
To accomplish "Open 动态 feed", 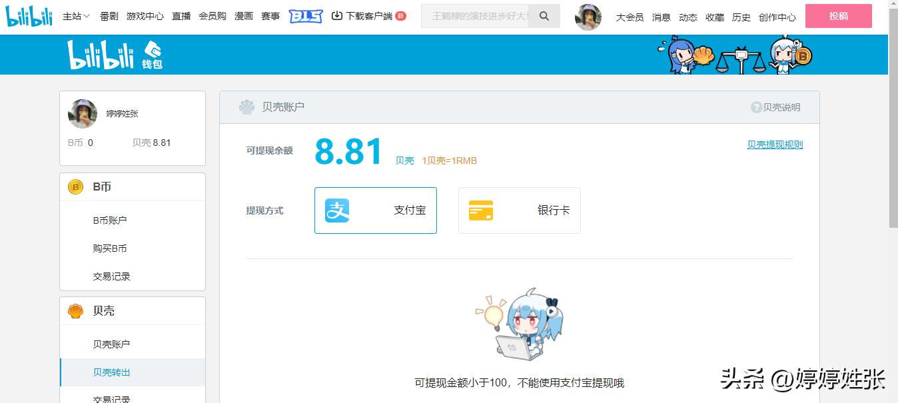I will (688, 17).
